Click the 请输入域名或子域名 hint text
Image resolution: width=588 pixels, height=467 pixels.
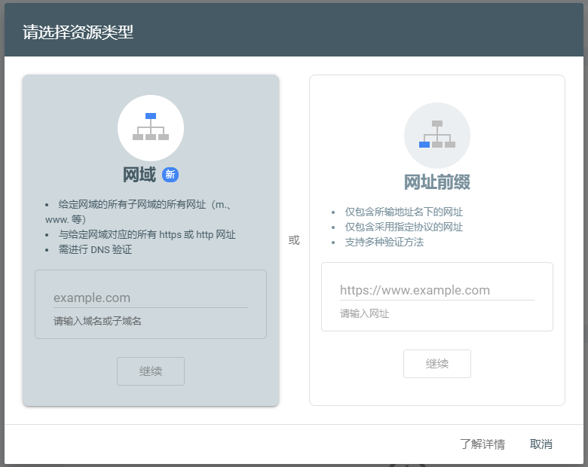click(x=97, y=321)
